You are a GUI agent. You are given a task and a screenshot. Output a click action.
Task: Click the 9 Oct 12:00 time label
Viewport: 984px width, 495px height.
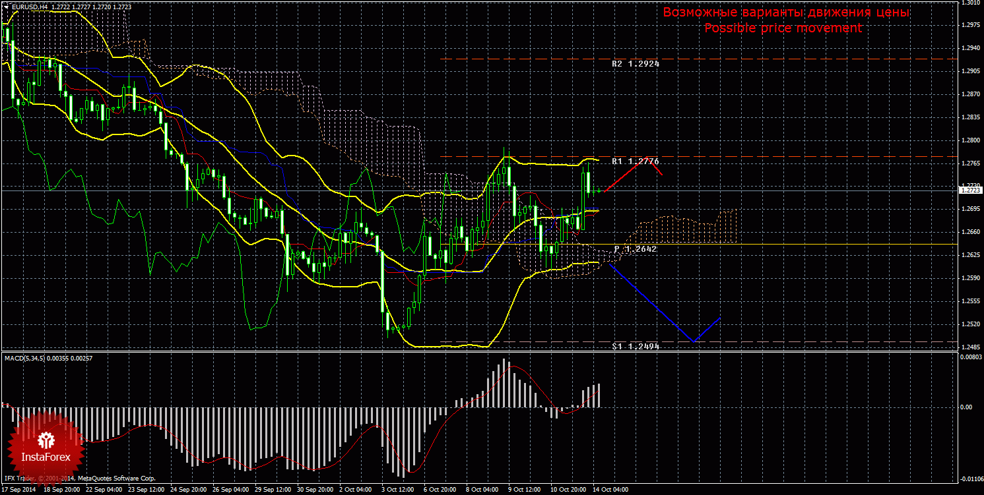525,490
